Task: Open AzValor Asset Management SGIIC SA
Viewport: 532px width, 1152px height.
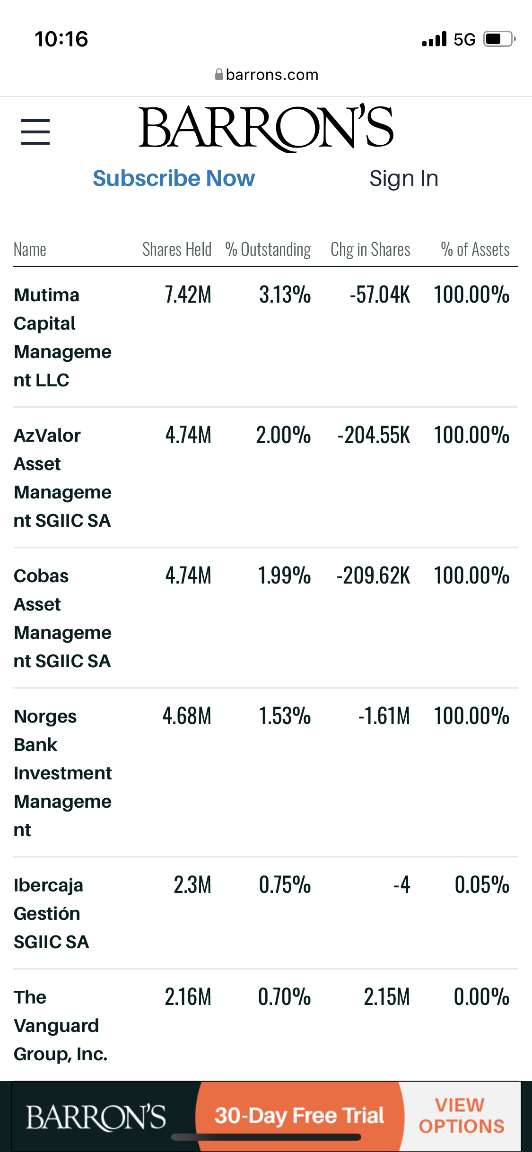Action: point(62,478)
